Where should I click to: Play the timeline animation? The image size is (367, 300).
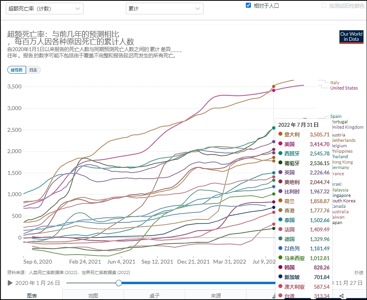coord(10,283)
